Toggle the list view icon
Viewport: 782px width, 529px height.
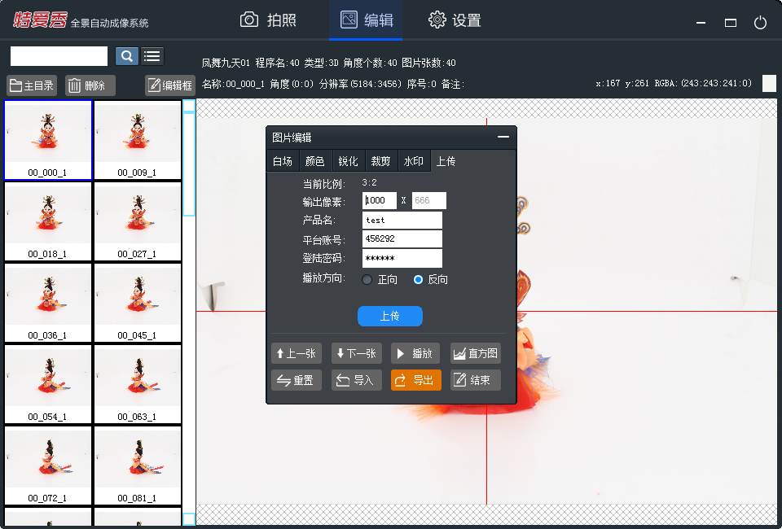pyautogui.click(x=152, y=56)
